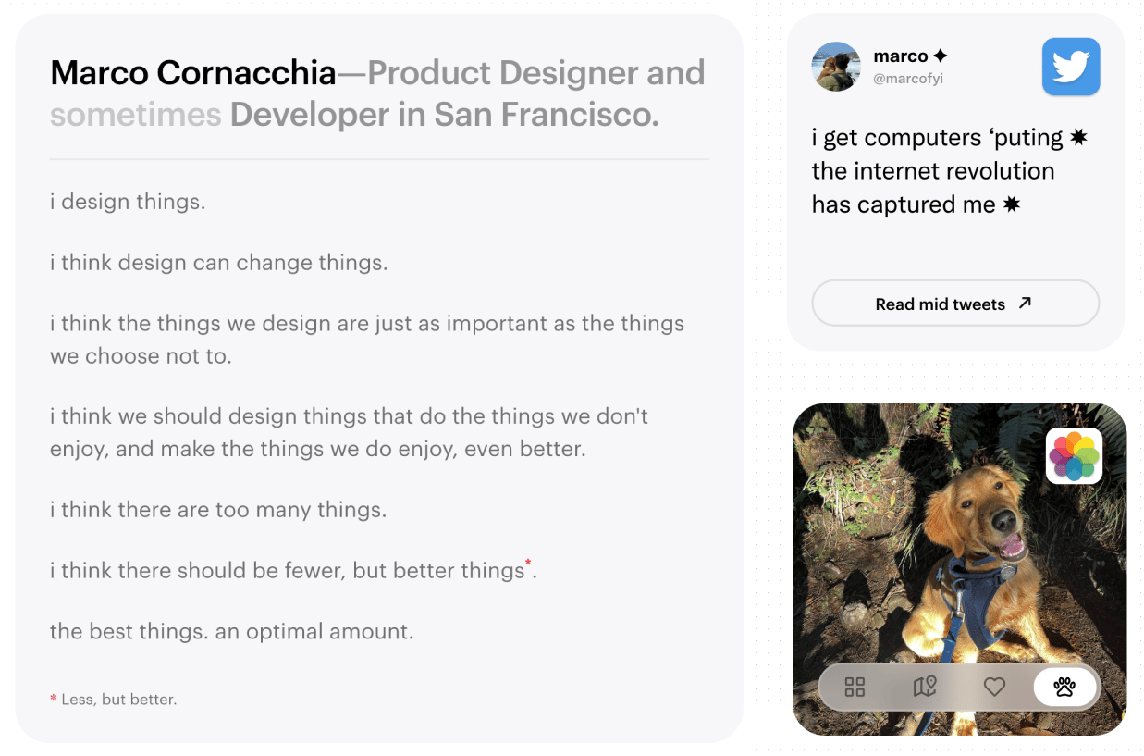
Task: Click the red asterisk after better things
Action: click(528, 563)
